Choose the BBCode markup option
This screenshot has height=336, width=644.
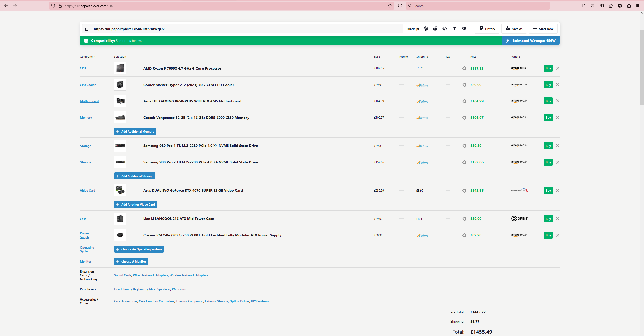464,29
